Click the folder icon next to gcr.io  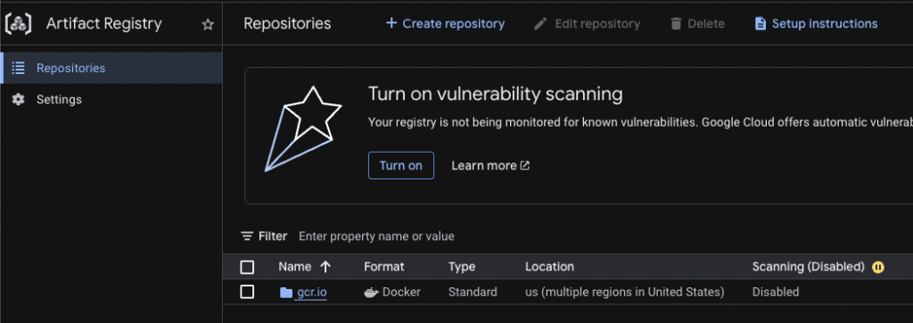(286, 292)
